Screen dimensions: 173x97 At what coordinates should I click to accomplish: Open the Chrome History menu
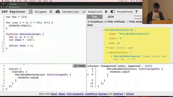pos(26,1)
